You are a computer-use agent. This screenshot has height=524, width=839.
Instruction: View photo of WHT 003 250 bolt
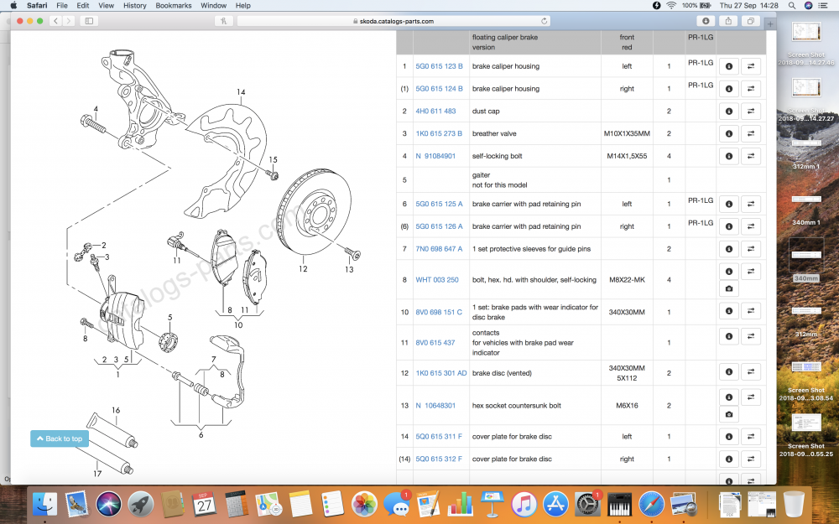click(729, 288)
